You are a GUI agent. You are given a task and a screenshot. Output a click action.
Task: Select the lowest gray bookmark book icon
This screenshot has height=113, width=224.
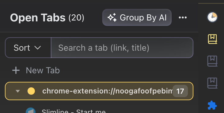pos(212,83)
